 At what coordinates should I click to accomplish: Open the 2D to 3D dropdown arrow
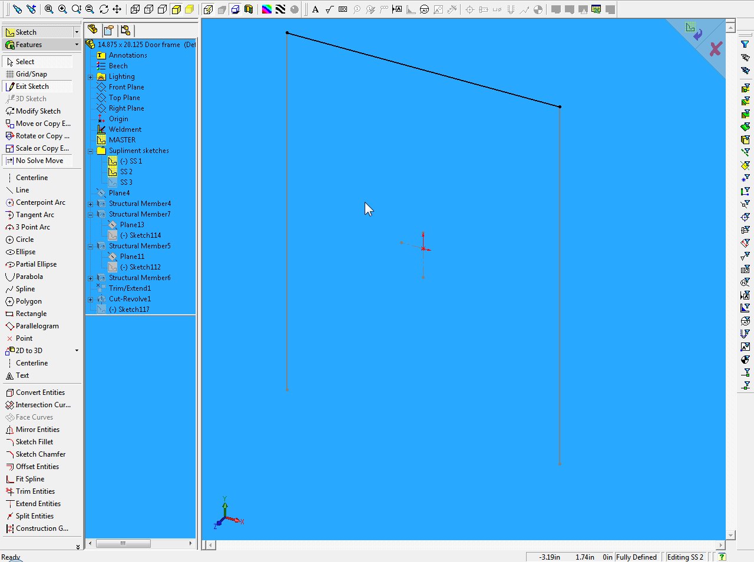(x=77, y=351)
